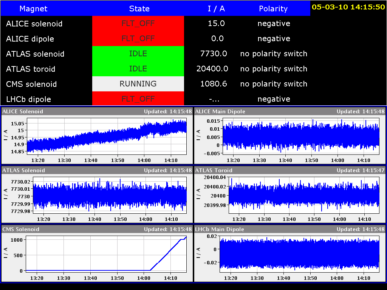This screenshot has width=387, height=290.
Task: Click ALICE dipole negative polarity cell
Action: (274, 39)
